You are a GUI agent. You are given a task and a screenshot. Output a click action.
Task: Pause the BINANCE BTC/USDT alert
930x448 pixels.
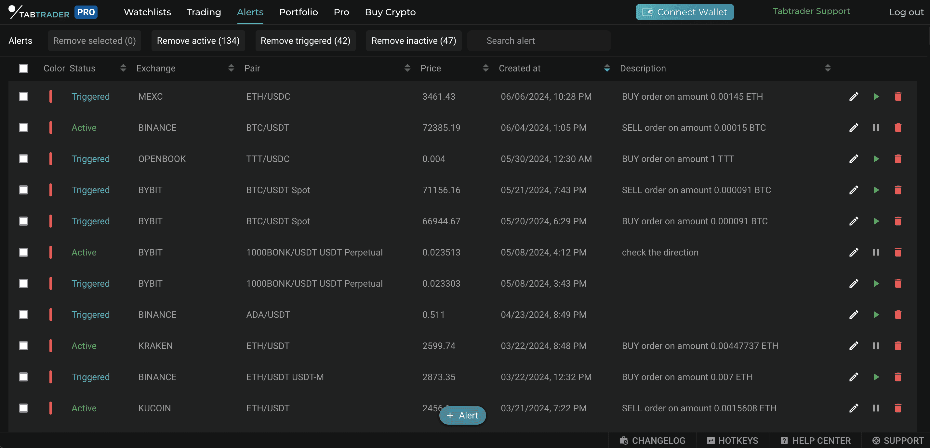[876, 128]
